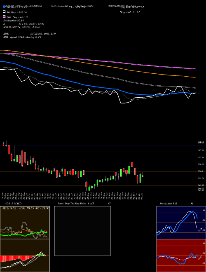Open the red-background RSI mini chart
This screenshot has width=206, height=272.
pyautogui.click(x=180, y=256)
